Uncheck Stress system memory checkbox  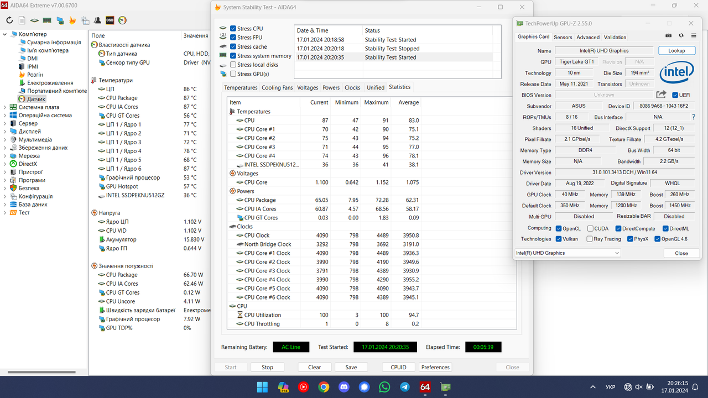click(233, 56)
